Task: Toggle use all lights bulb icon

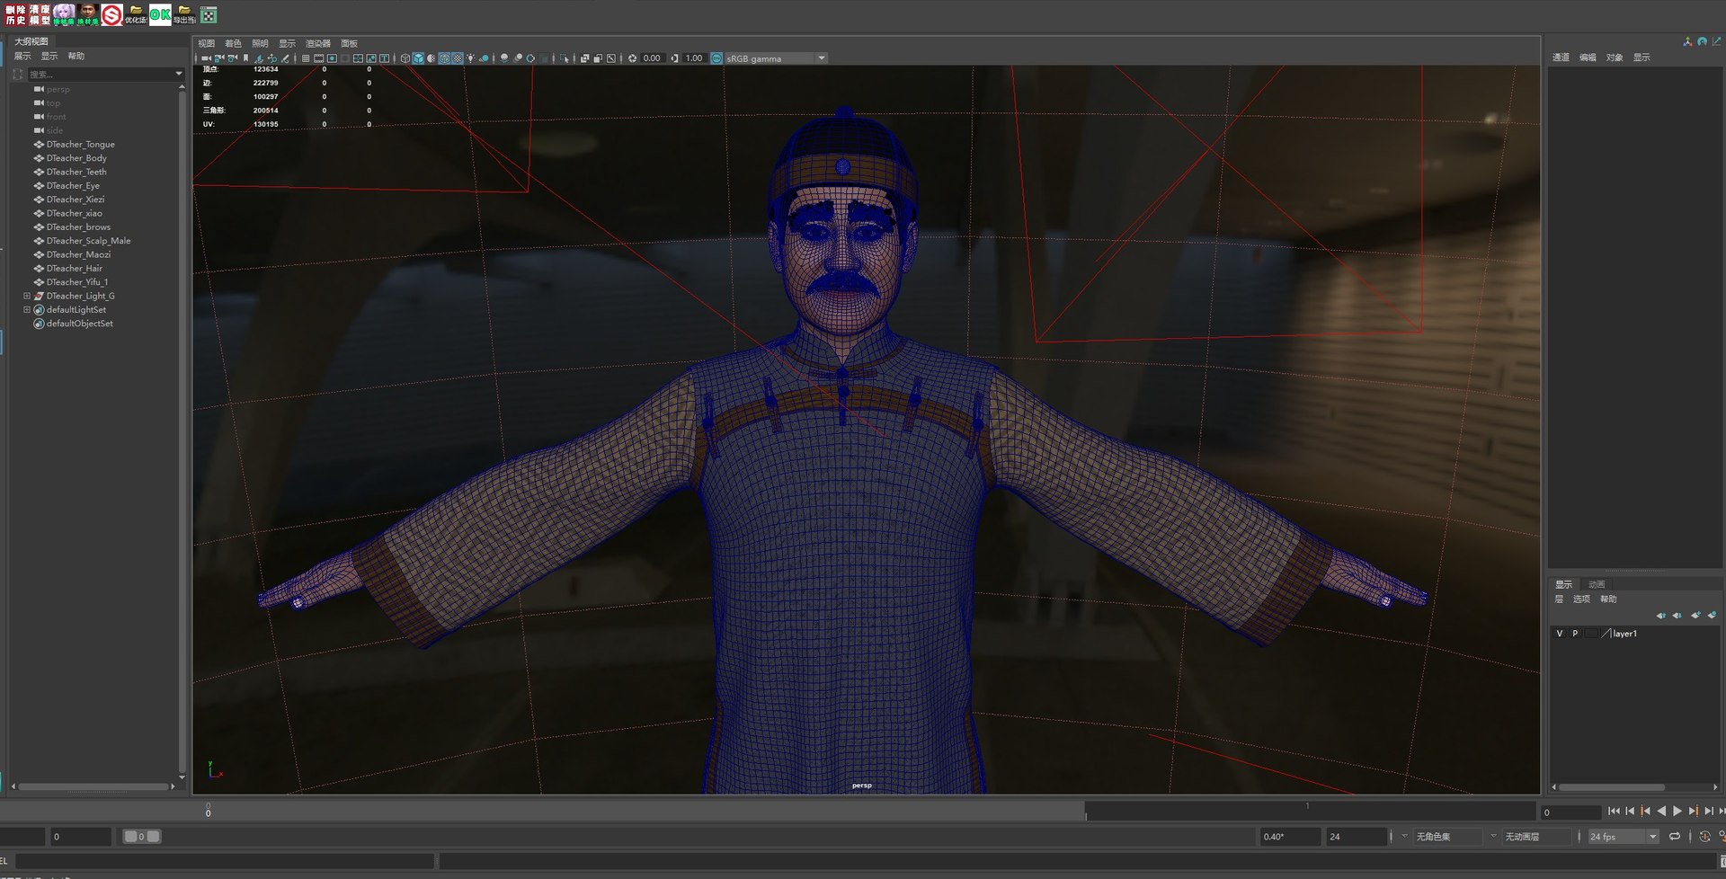Action: [470, 58]
